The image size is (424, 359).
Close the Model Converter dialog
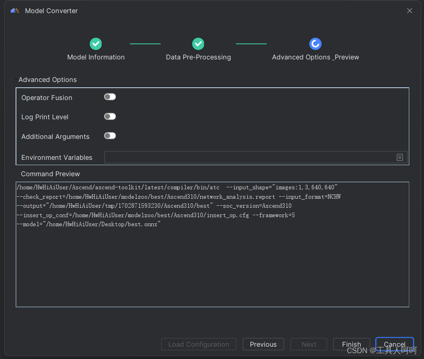pyautogui.click(x=410, y=11)
